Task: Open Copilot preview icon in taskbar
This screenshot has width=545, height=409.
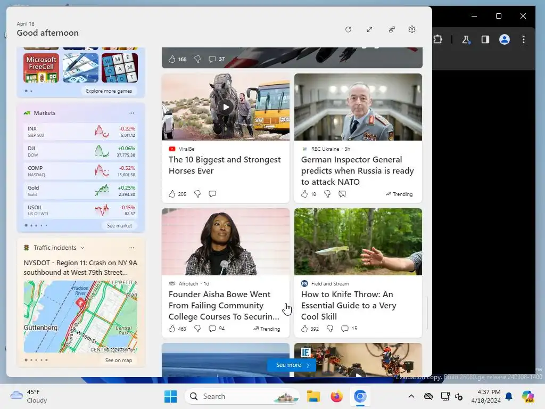Action: click(x=528, y=396)
